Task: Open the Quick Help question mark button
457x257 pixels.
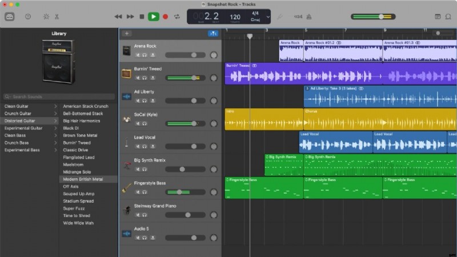Action: pyautogui.click(x=28, y=17)
